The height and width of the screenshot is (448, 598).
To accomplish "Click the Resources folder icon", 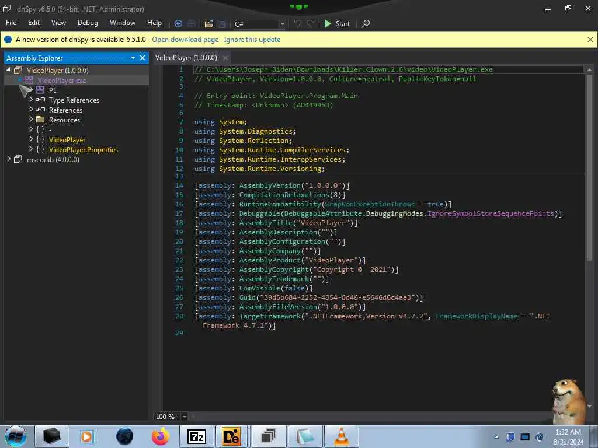I will 40,120.
